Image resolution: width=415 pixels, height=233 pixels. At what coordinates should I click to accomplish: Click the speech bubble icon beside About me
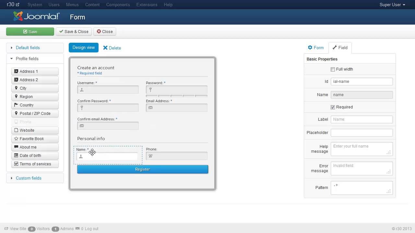tap(16, 147)
